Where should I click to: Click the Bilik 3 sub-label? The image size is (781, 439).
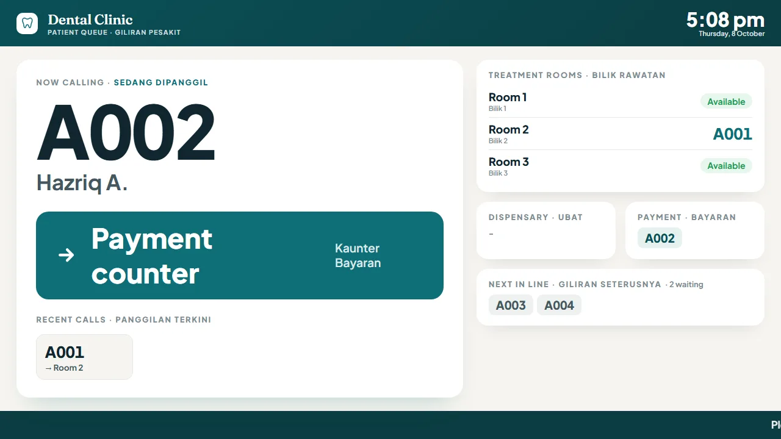pyautogui.click(x=498, y=173)
